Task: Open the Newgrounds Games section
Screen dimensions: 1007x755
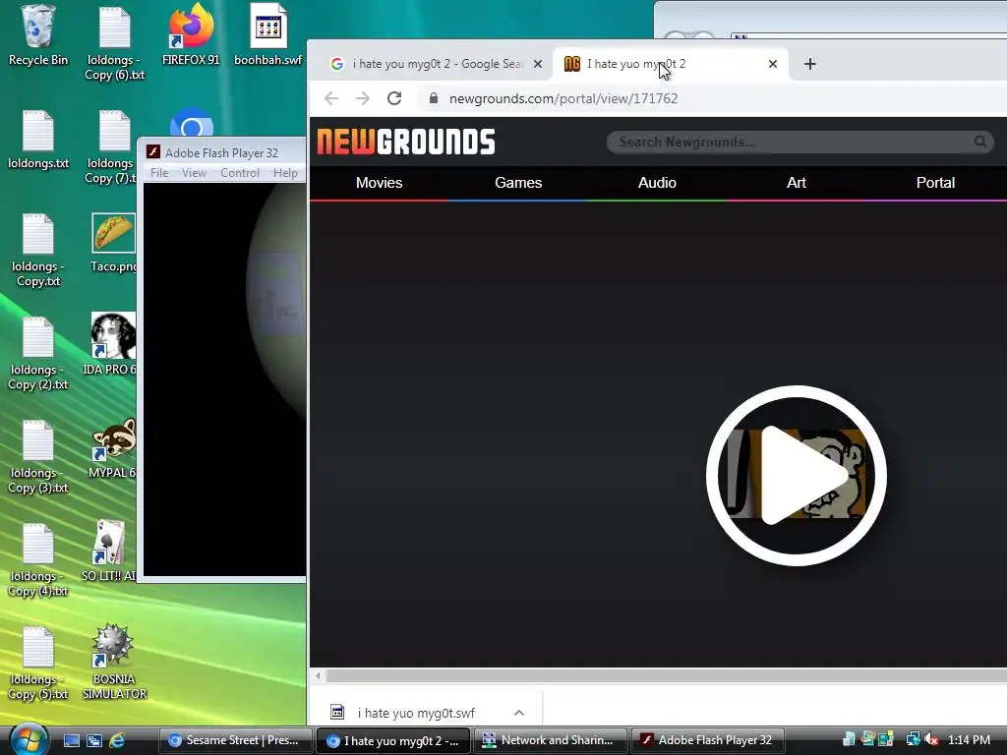Action: pos(518,182)
